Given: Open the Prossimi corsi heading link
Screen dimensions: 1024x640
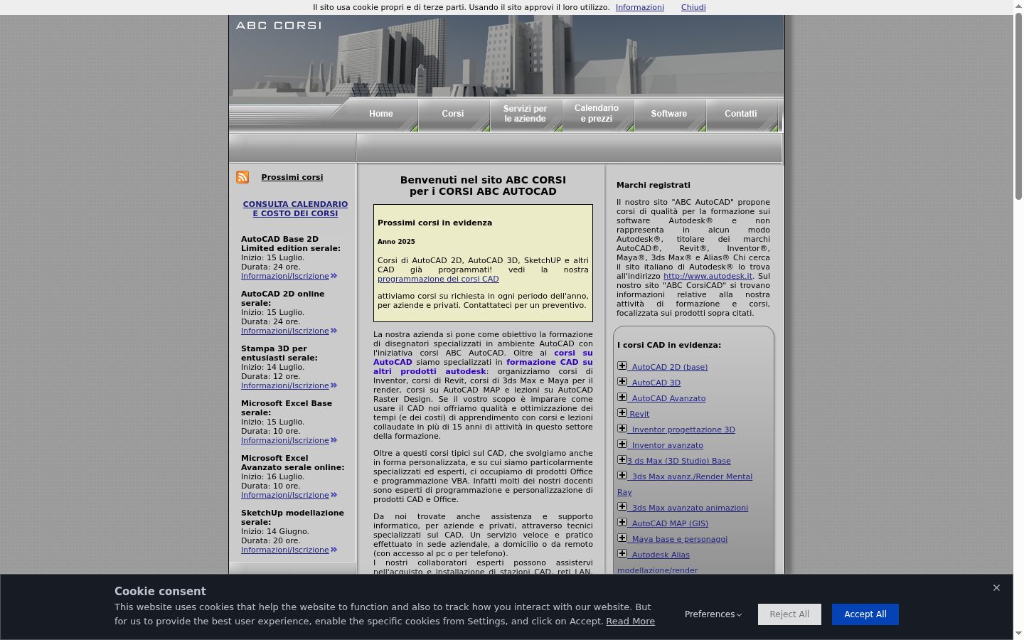Looking at the screenshot, I should tap(292, 177).
